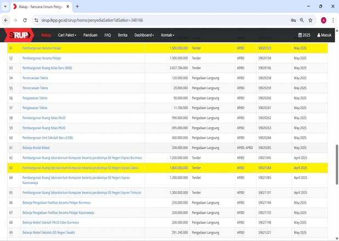Click the SiRUP logo
The image size is (339, 241).
[x=19, y=35]
